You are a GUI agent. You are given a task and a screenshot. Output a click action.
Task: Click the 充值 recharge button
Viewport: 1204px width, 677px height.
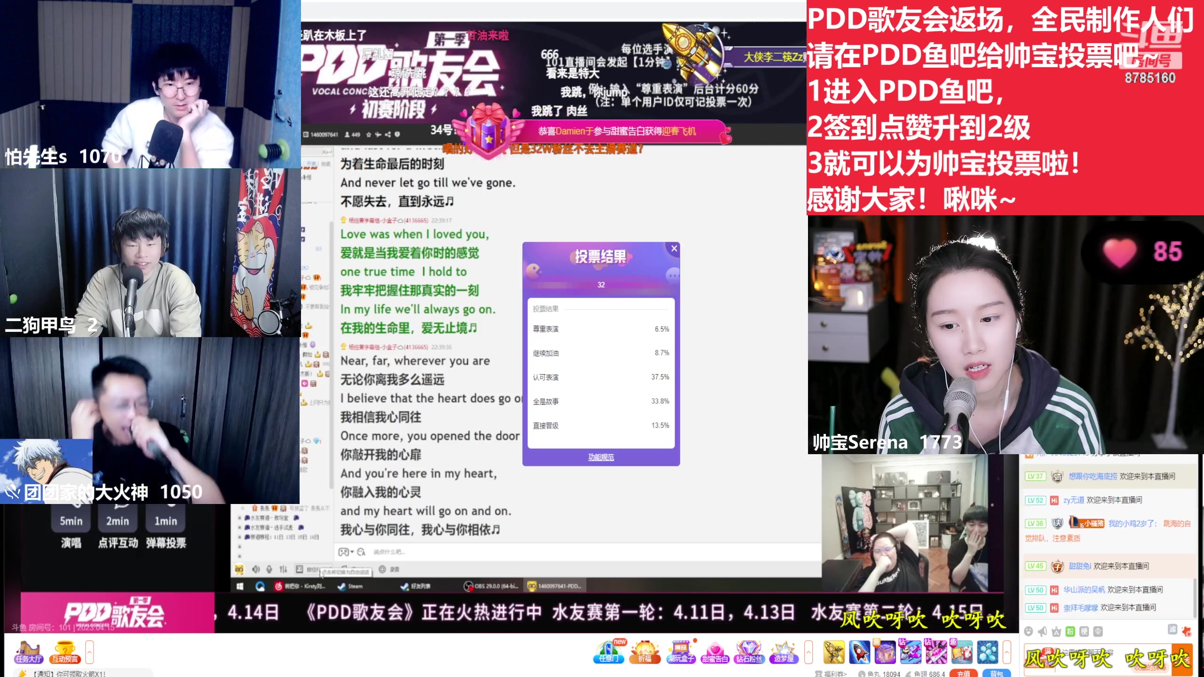point(963,673)
